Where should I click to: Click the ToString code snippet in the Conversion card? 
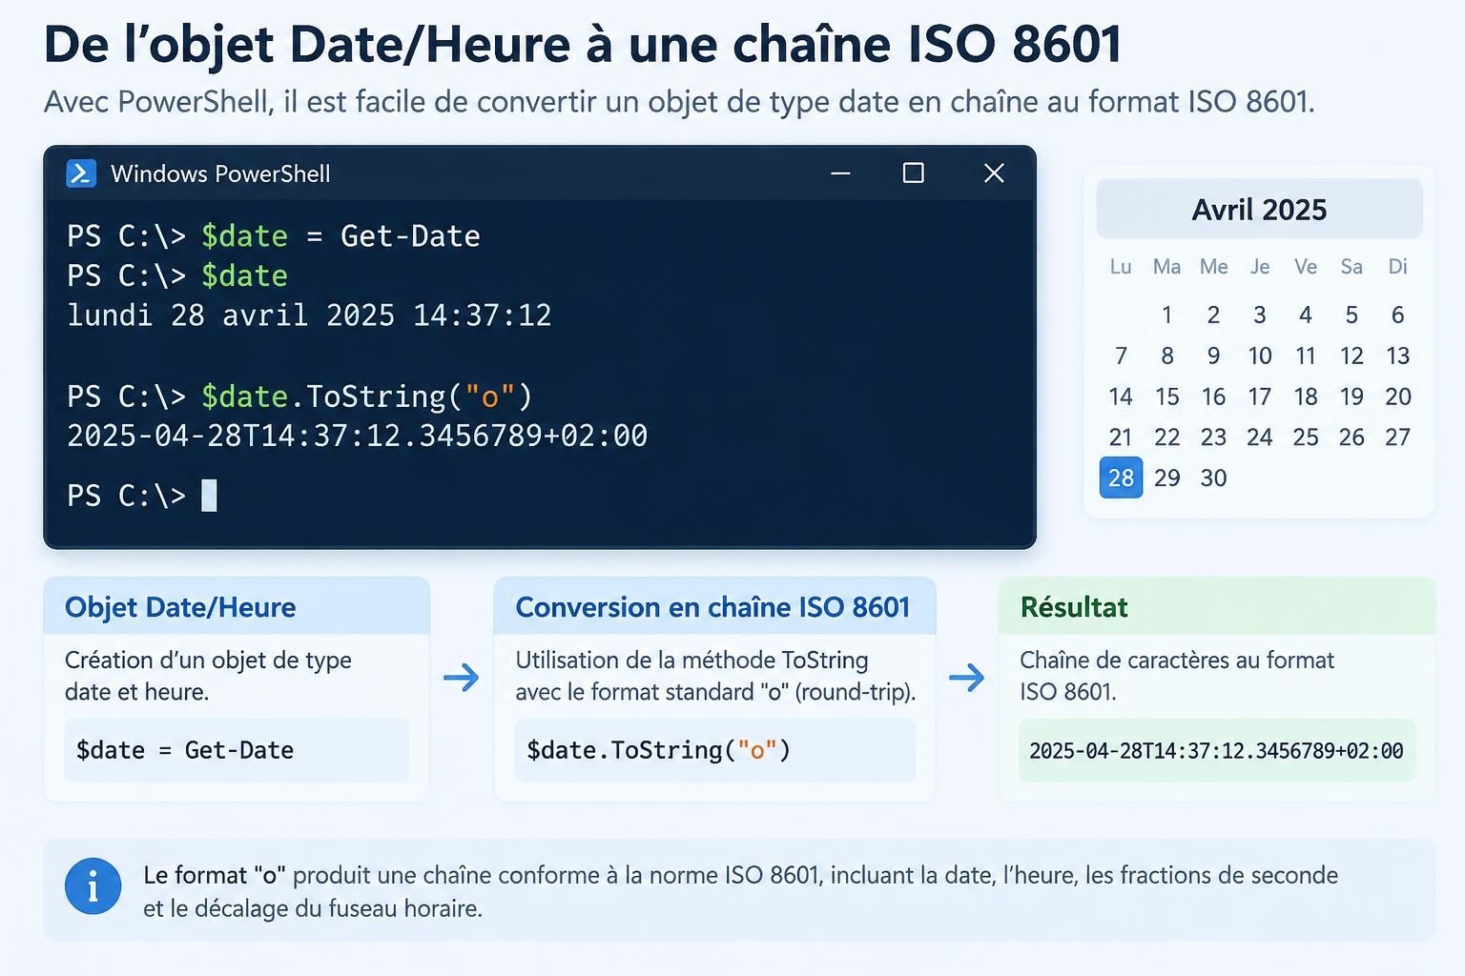point(714,750)
